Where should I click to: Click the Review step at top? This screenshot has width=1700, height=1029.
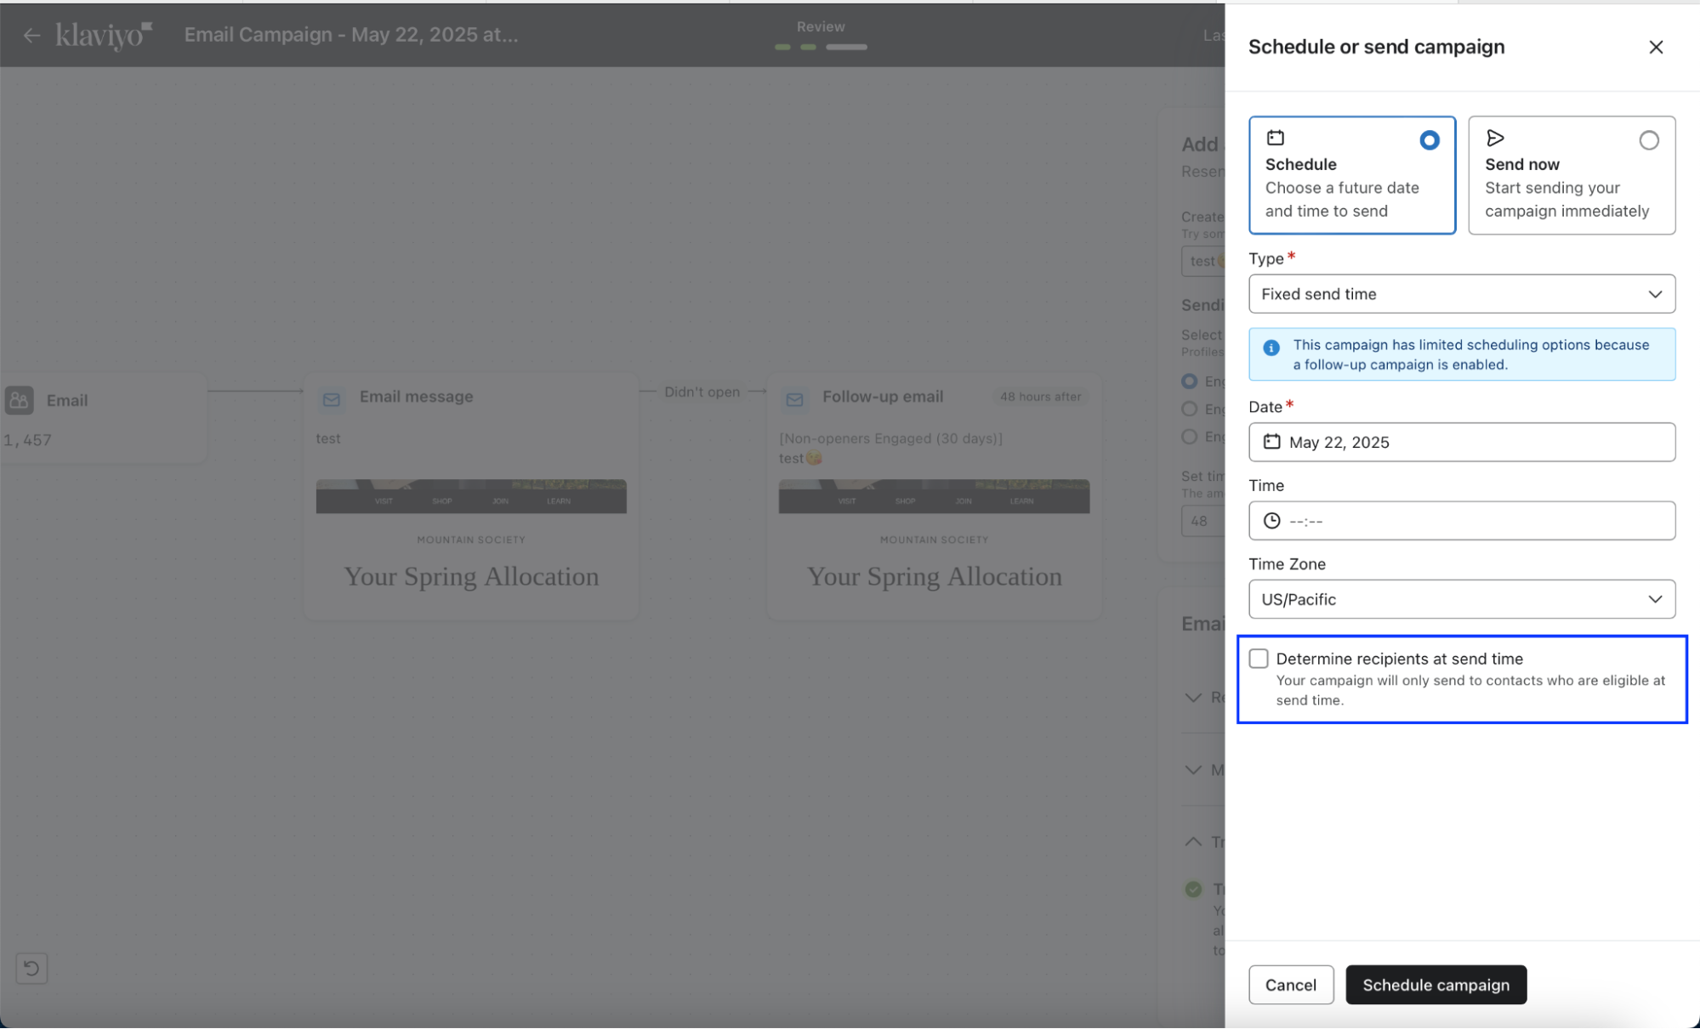(x=820, y=27)
